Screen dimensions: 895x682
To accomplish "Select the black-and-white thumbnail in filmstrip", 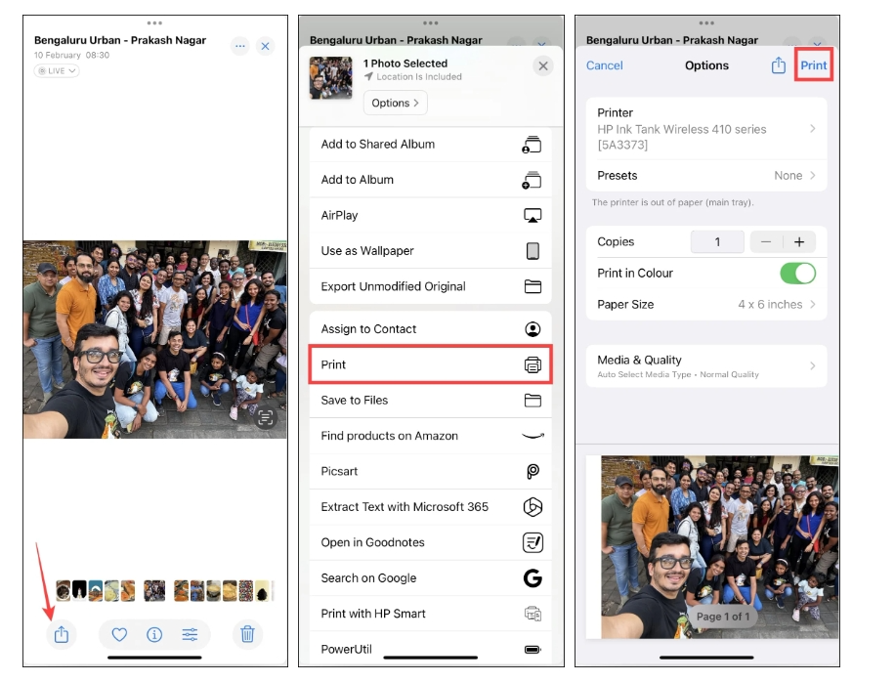I will click(79, 591).
